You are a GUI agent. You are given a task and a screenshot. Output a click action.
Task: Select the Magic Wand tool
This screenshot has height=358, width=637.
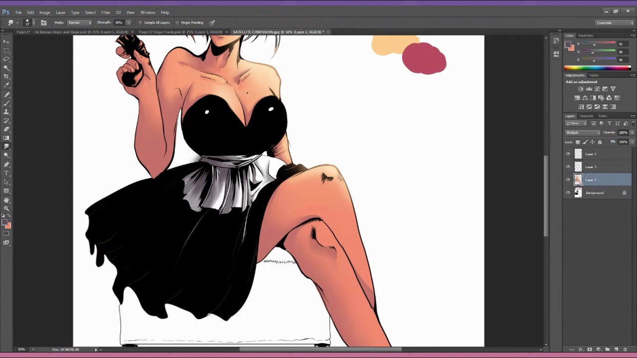[x=6, y=68]
